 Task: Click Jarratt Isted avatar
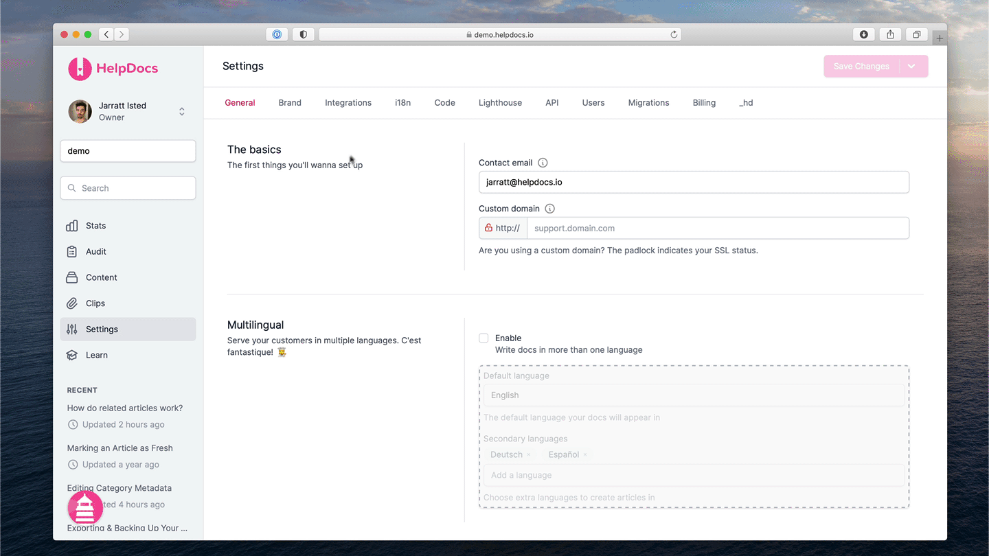(80, 111)
